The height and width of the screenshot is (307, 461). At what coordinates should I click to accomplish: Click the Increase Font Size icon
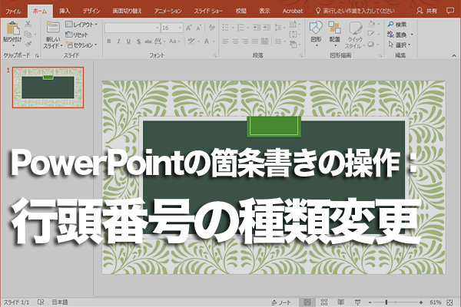click(189, 28)
